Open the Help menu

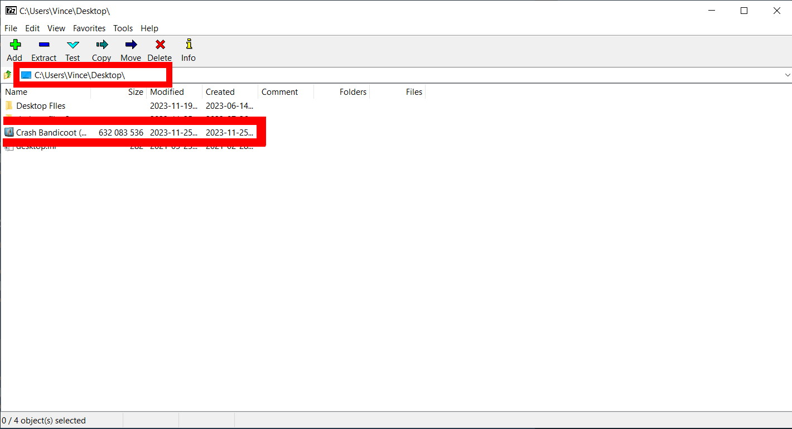pyautogui.click(x=149, y=28)
